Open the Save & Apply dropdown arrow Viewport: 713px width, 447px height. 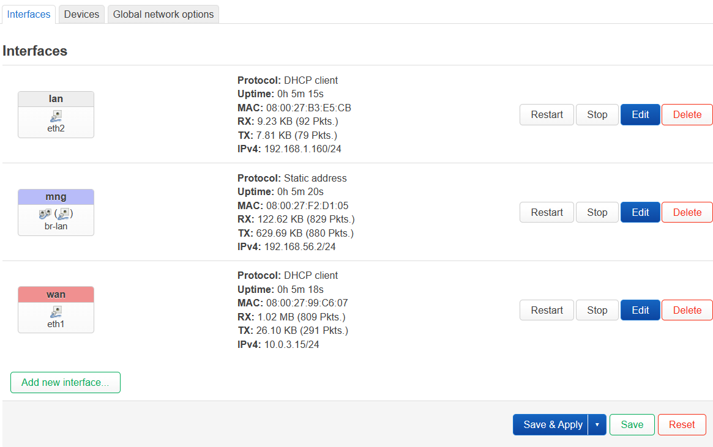tap(597, 425)
